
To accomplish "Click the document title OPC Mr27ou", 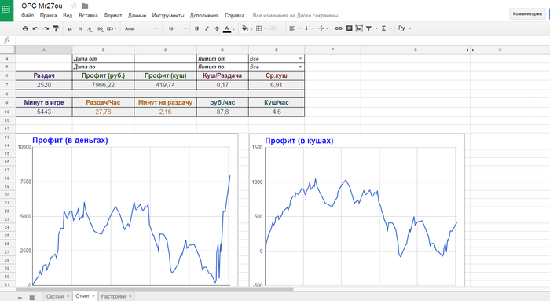I will (x=42, y=6).
